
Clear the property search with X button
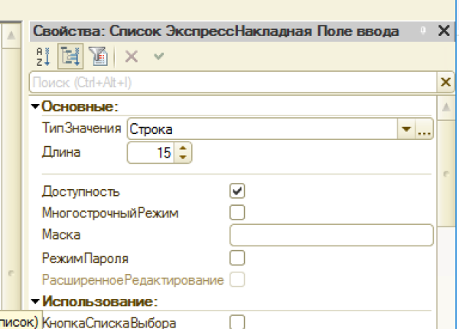tap(445, 81)
